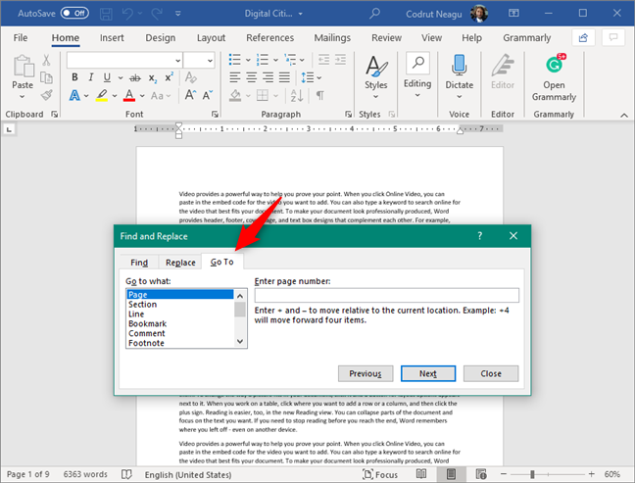
Task: Toggle Italic formatting
Action: pyautogui.click(x=91, y=77)
